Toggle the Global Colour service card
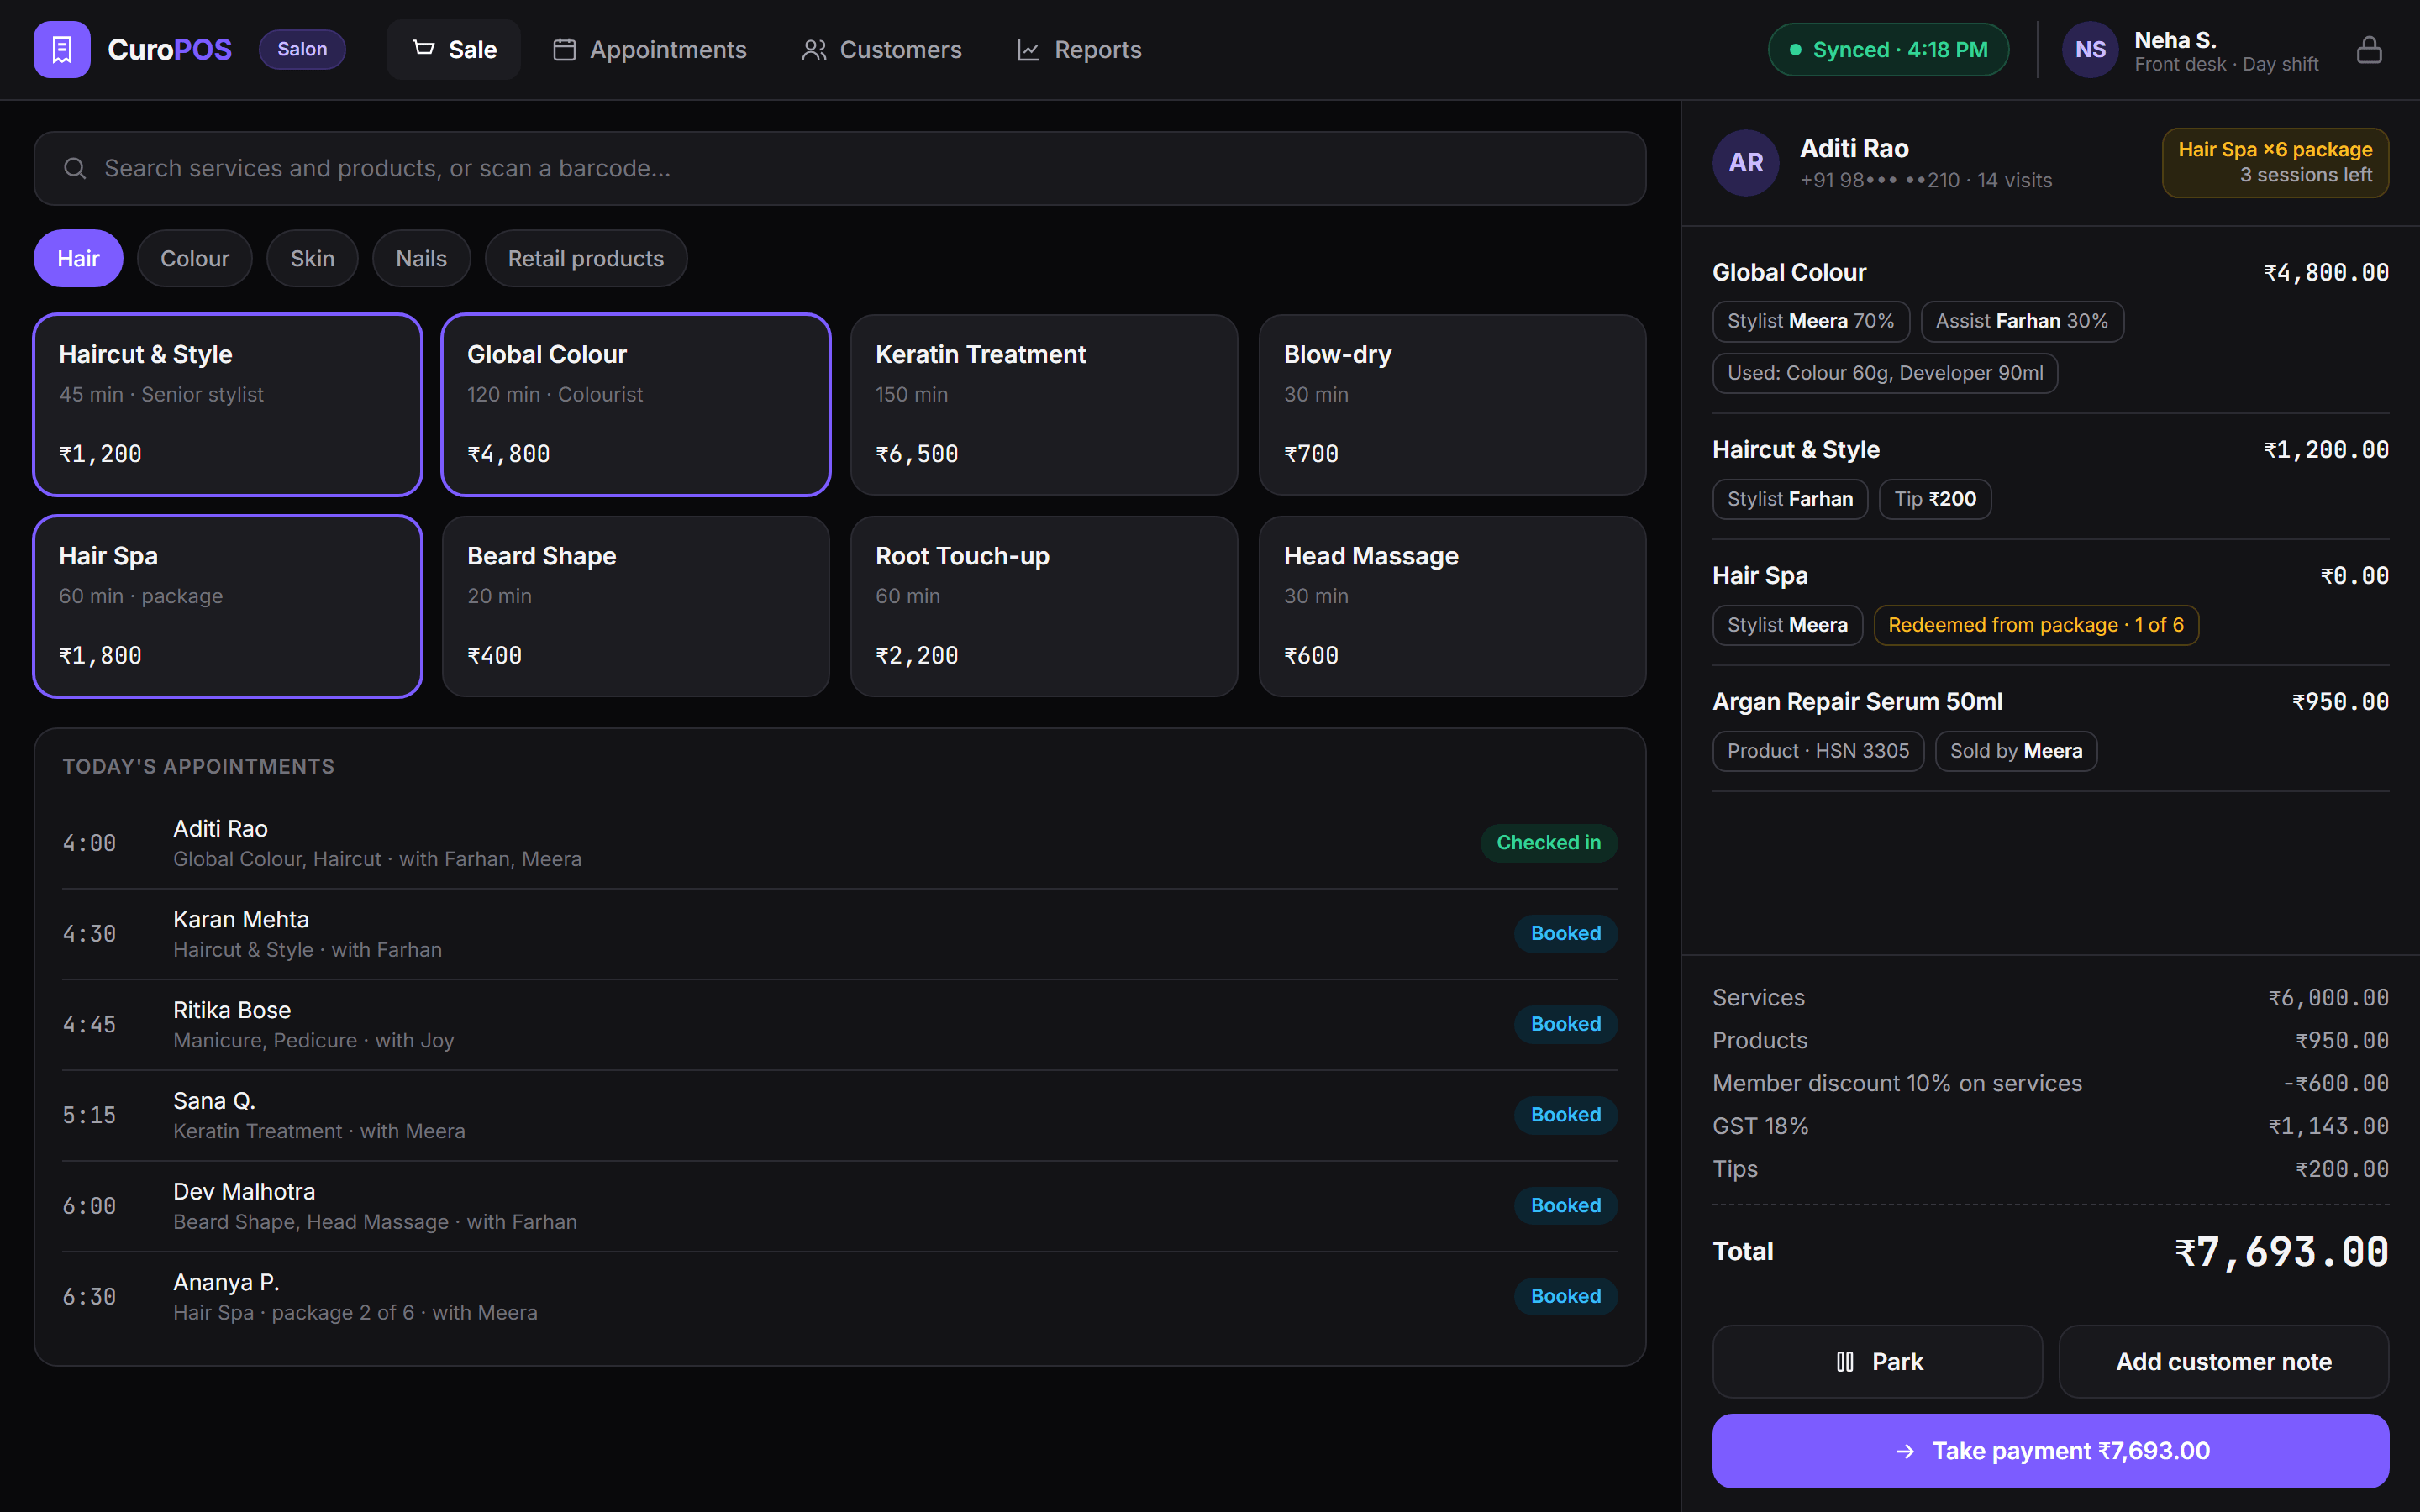The height and width of the screenshot is (1512, 2420). coord(636,405)
